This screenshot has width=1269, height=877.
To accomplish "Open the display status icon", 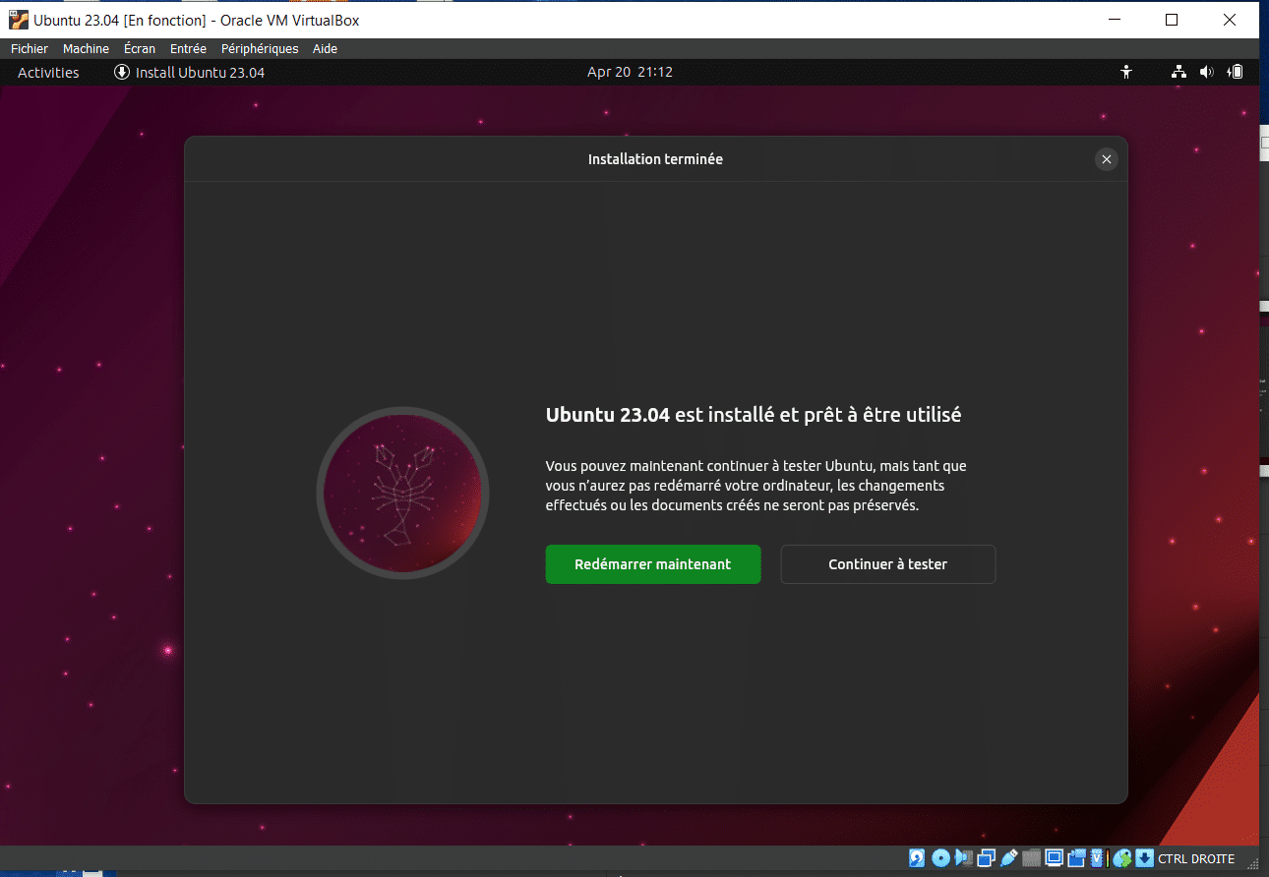I will click(x=1055, y=858).
